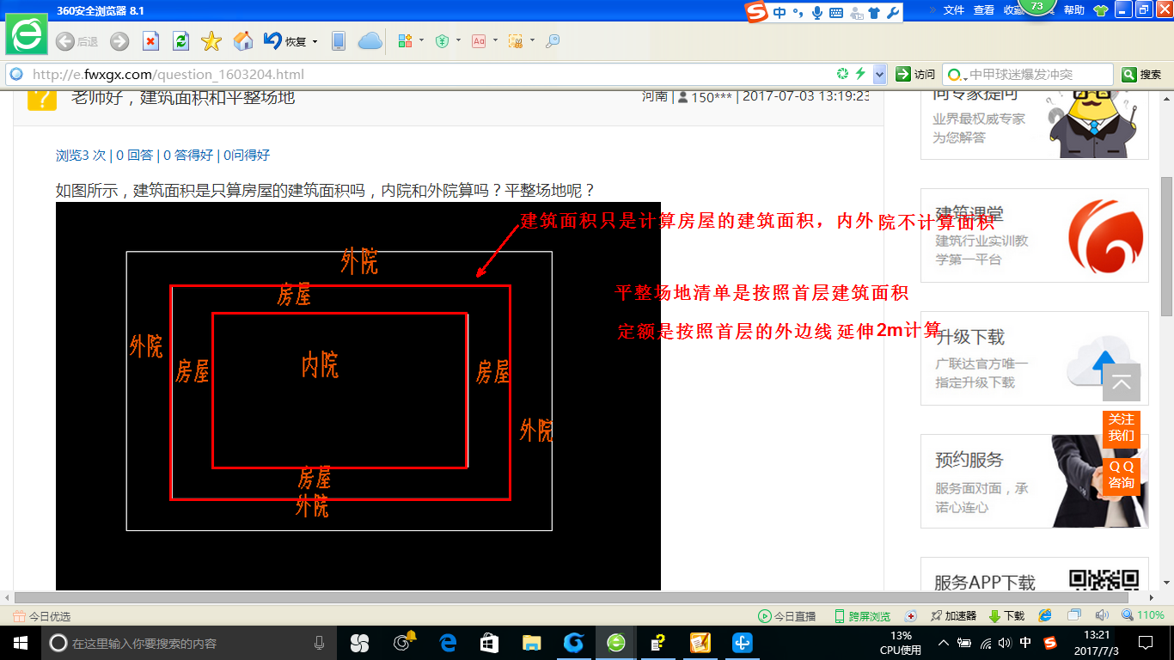Click the green shirt skin icon
The width and height of the screenshot is (1174, 660).
coord(1101,10)
